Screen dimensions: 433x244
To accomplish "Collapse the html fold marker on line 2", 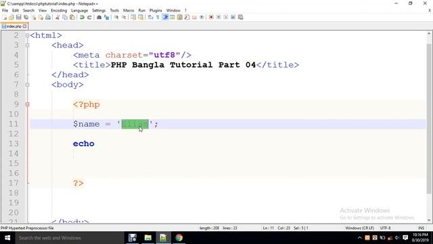I will 27,35.
